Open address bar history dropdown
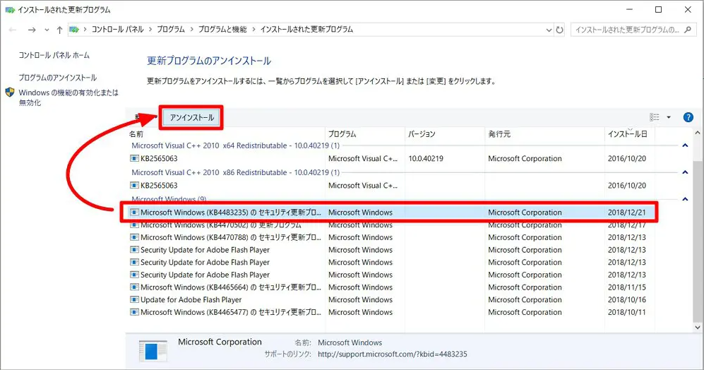This screenshot has width=704, height=370. click(549, 30)
